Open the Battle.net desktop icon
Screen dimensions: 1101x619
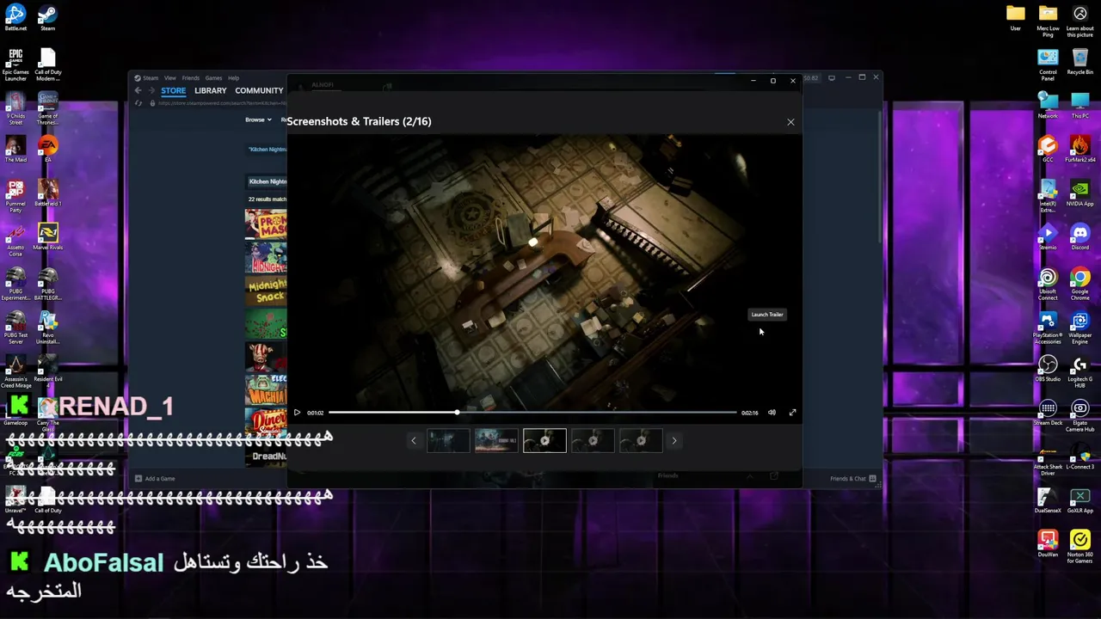click(x=15, y=17)
